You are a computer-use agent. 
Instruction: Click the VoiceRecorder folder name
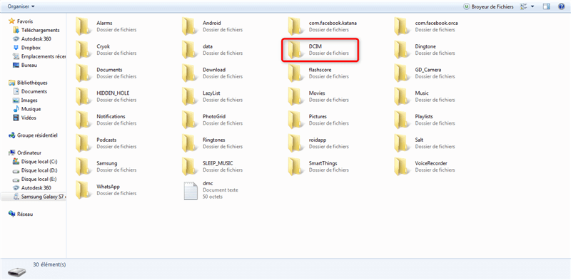point(431,163)
